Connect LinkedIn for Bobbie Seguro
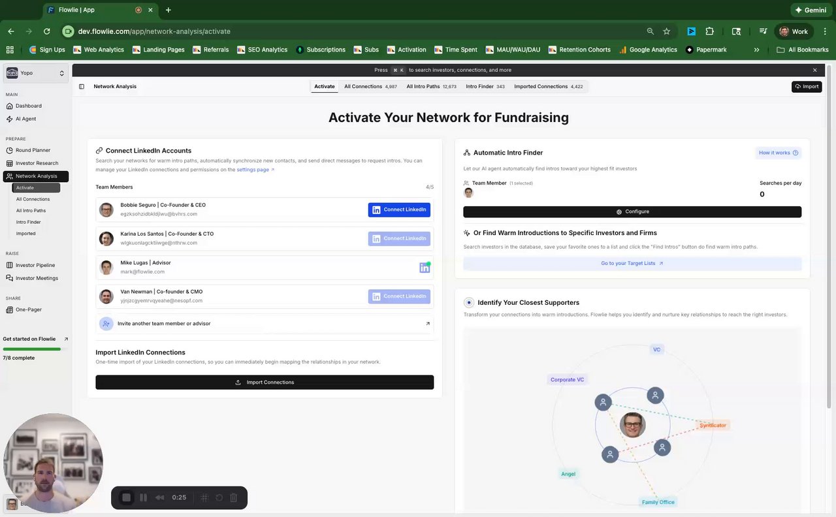This screenshot has height=517, width=836. [399, 210]
